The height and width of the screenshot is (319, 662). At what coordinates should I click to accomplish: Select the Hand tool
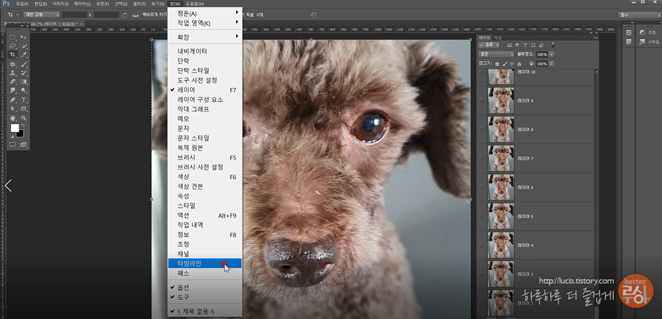click(x=13, y=117)
